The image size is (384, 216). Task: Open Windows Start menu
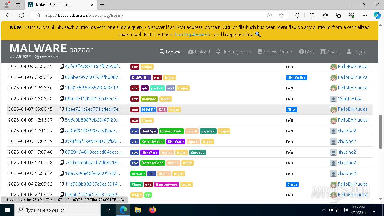click(x=7, y=210)
